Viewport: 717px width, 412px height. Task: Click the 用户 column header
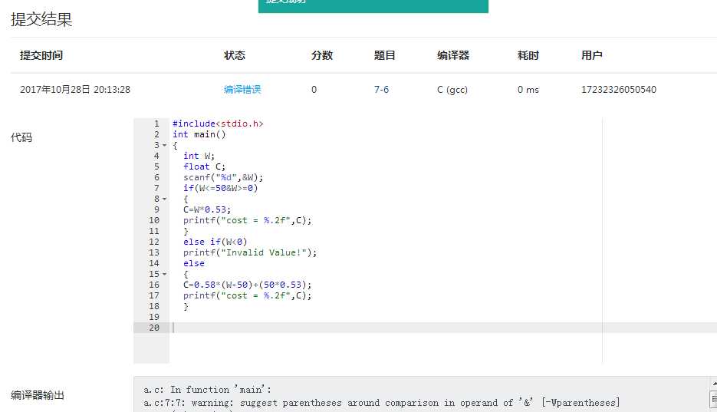pyautogui.click(x=592, y=55)
